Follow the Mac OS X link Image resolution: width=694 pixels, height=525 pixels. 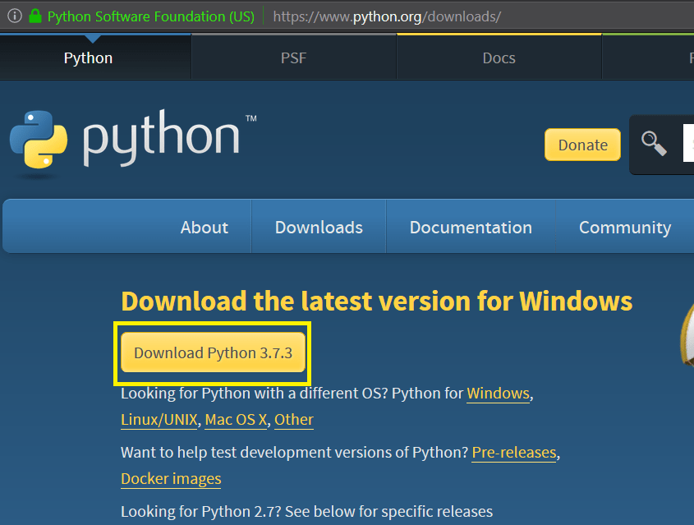[x=236, y=419]
